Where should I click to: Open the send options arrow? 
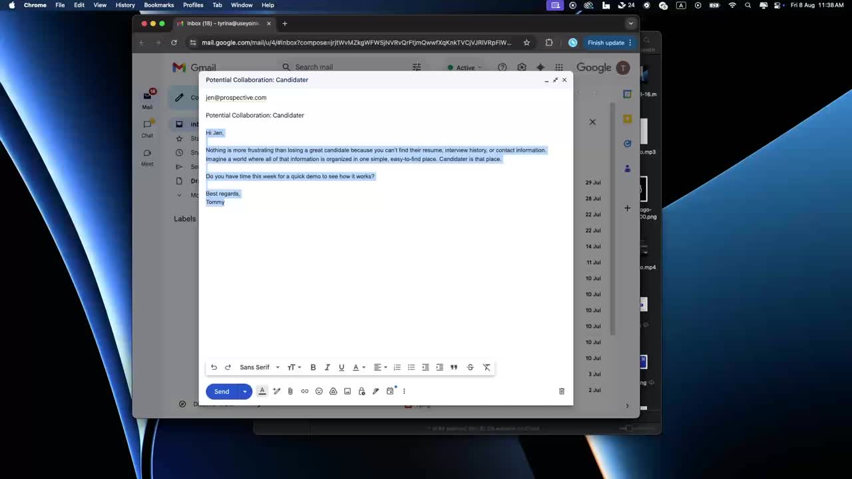pos(245,391)
